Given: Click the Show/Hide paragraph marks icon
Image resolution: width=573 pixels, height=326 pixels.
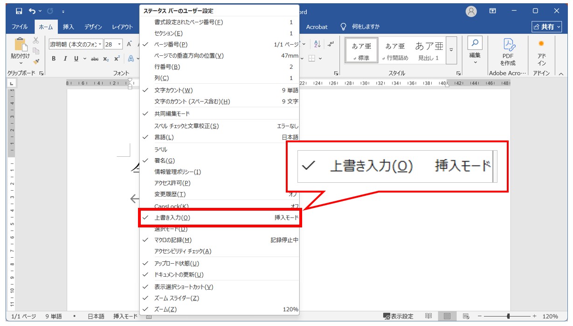Looking at the screenshot, I should click(331, 44).
